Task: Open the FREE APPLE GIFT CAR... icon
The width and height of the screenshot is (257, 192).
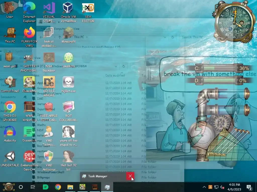Action: click(x=49, y=111)
